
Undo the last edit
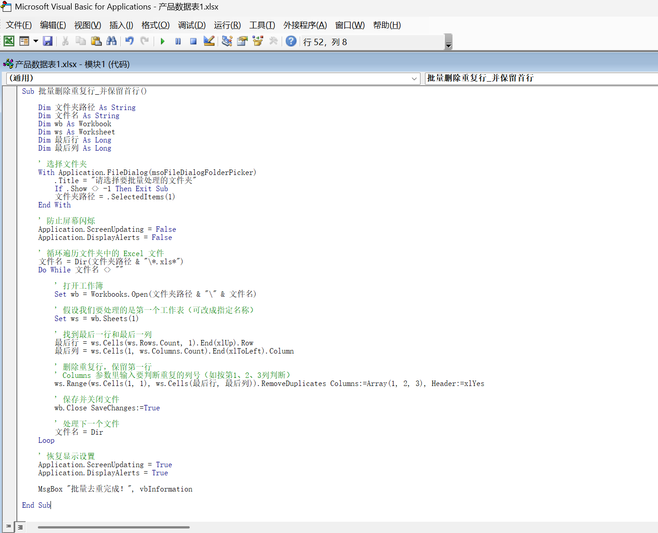tap(129, 41)
